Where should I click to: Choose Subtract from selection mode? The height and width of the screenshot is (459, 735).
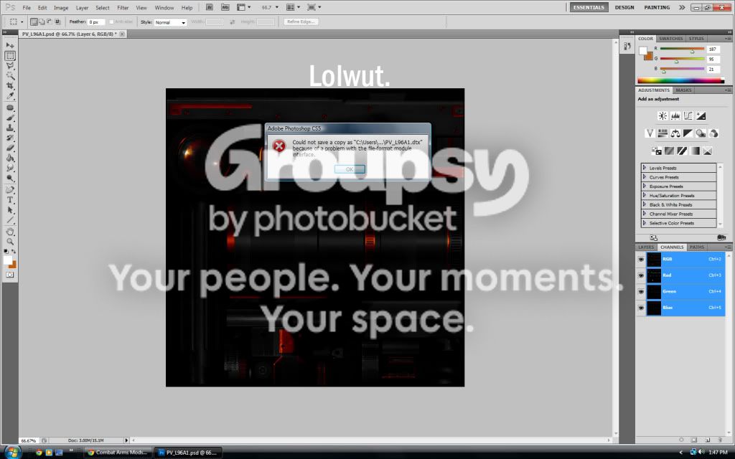click(50, 22)
